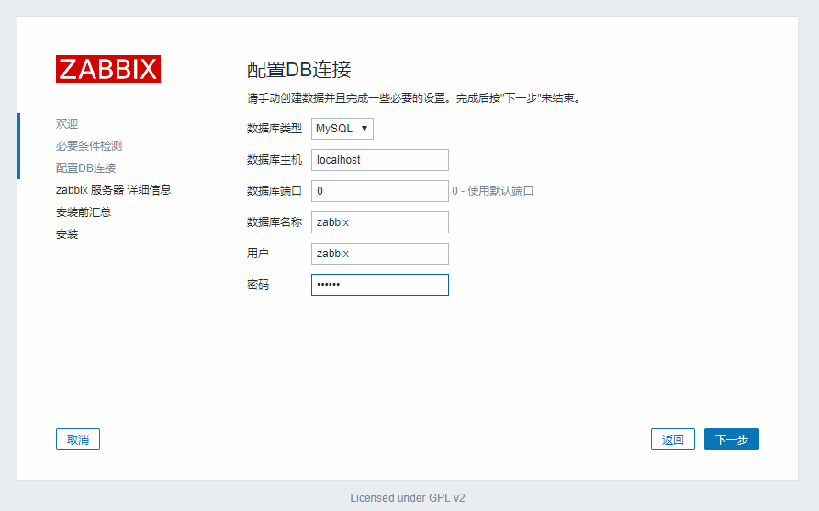Focus the 数据库端口 field containing 0
This screenshot has height=511, width=819.
pos(380,191)
